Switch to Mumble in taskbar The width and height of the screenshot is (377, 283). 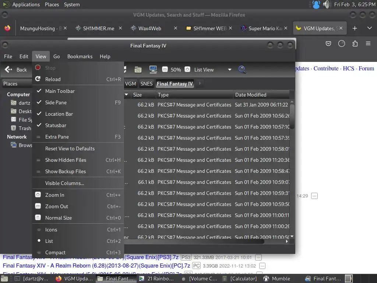[277, 279]
